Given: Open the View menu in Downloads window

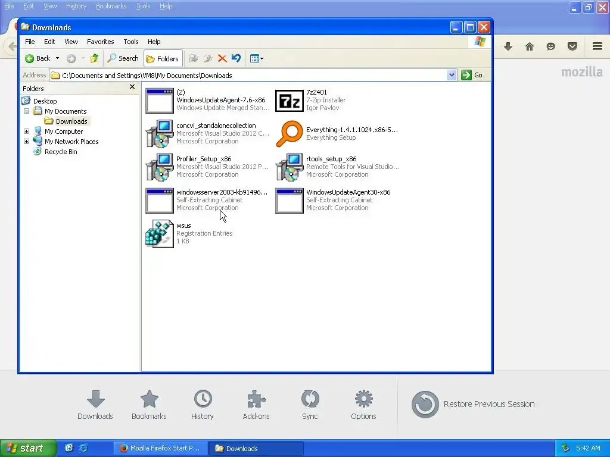Looking at the screenshot, I should pyautogui.click(x=71, y=42).
